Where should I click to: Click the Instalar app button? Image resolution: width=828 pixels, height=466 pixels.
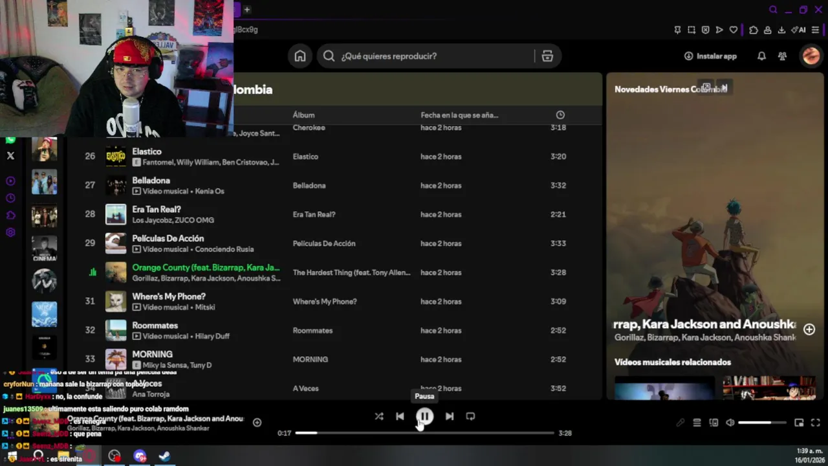(710, 56)
